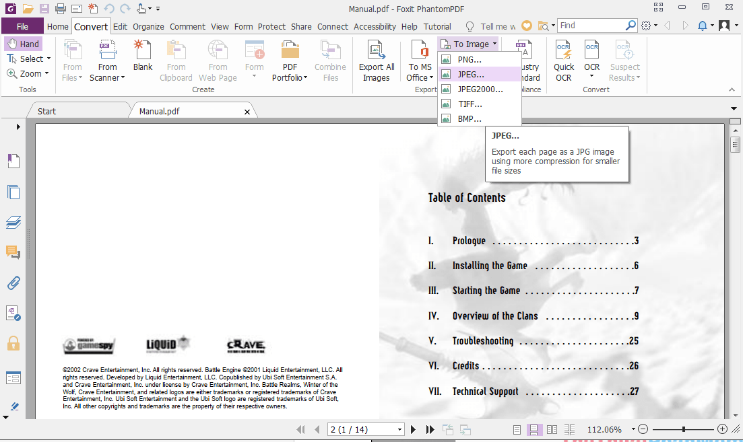
Task: Adjust the zoom level slider
Action: pyautogui.click(x=683, y=429)
